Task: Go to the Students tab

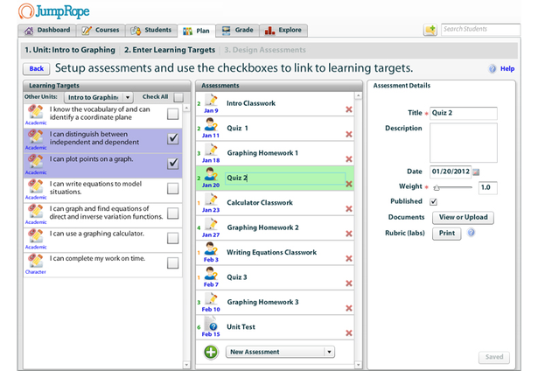Action: pos(151,31)
